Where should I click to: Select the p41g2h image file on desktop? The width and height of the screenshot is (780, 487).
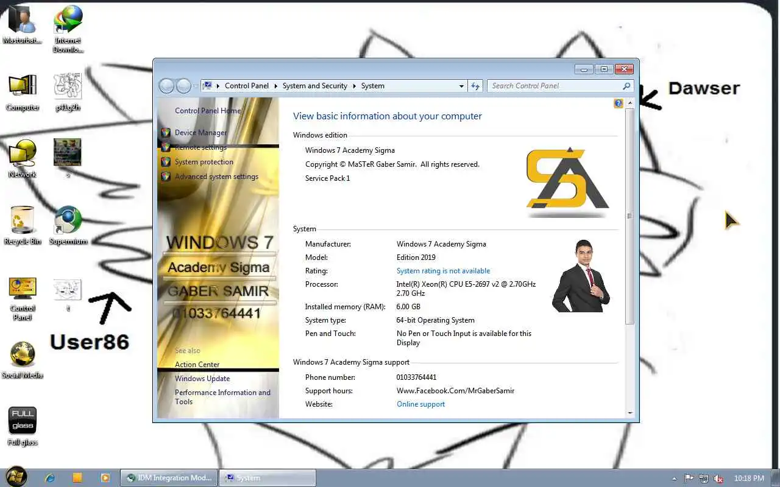68,92
